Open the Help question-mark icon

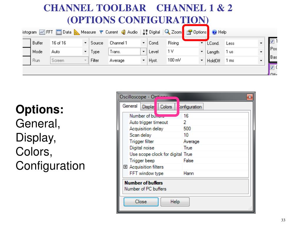pyautogui.click(x=214, y=32)
